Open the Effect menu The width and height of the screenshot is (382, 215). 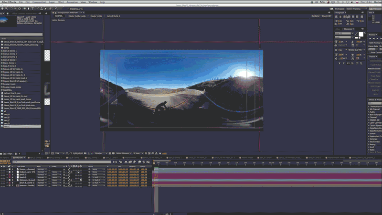[61, 2]
